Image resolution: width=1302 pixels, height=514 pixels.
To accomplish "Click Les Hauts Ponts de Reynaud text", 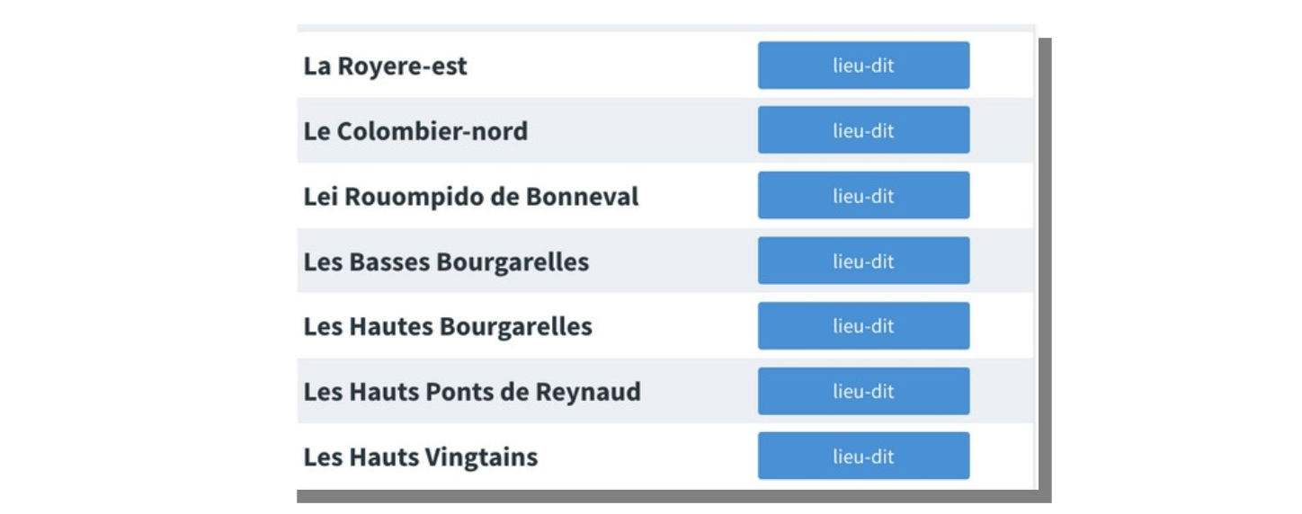I will (x=472, y=393).
